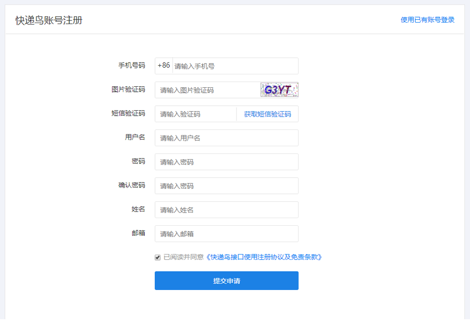
Task: Click the 短信验证码 field label
Action: [x=128, y=113]
